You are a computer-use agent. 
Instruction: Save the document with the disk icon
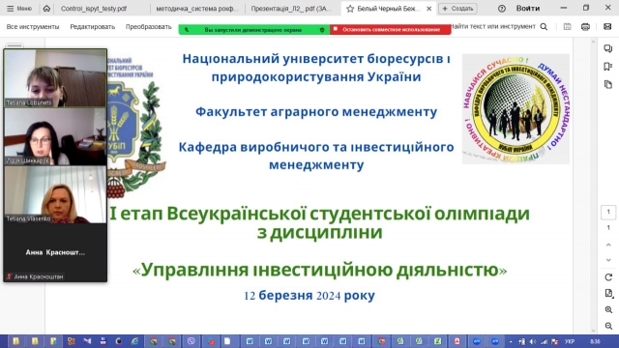pos(568,26)
